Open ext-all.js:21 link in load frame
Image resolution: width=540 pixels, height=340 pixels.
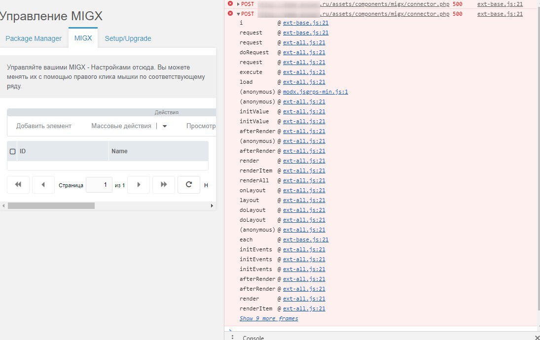[304, 82]
